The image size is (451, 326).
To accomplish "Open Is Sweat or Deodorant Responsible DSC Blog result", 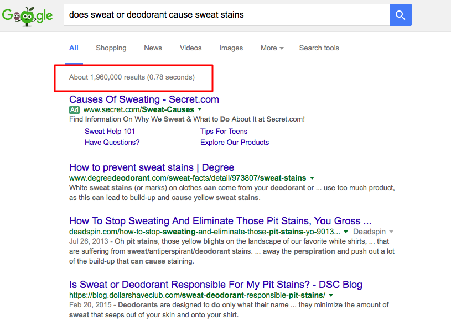I will click(x=216, y=285).
